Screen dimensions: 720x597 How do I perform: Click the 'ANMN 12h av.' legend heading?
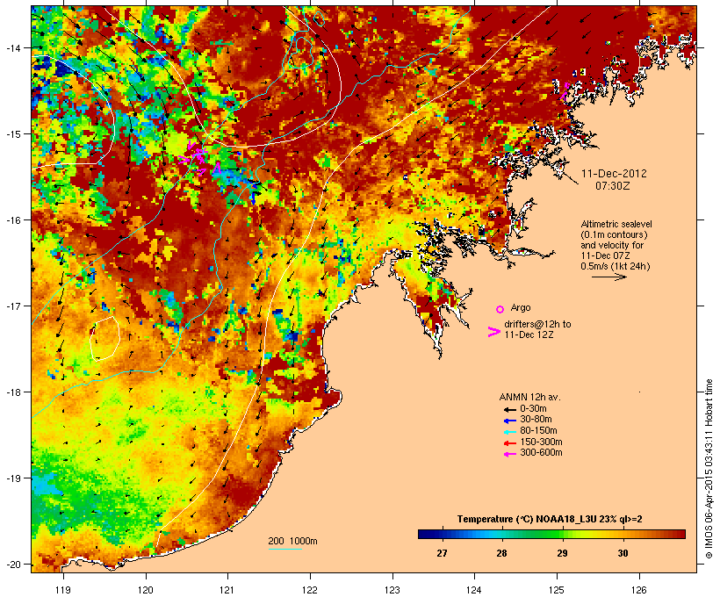coord(529,397)
